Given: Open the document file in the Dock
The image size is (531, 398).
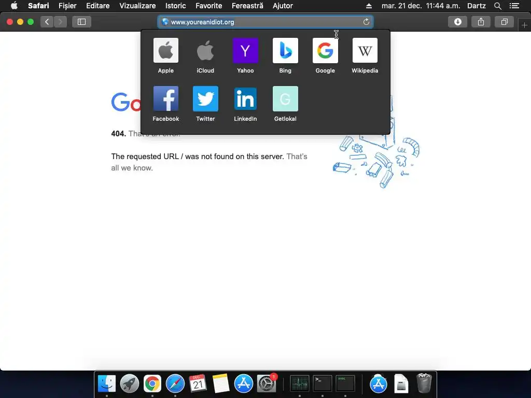Looking at the screenshot, I should click(x=401, y=384).
